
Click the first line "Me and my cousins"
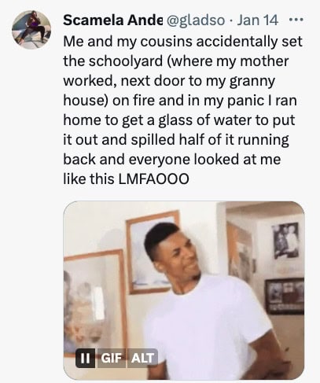(x=182, y=42)
